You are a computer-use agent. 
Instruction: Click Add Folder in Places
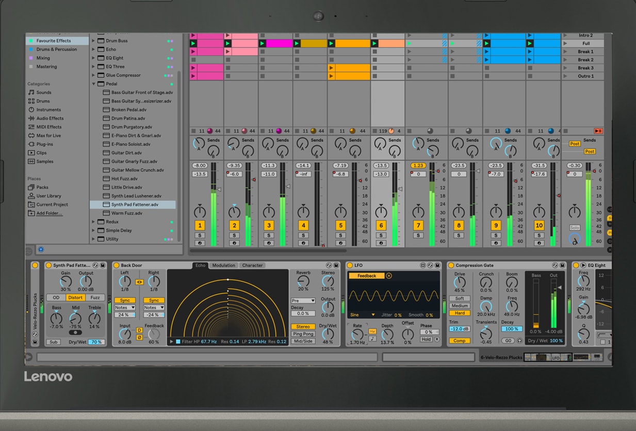pos(49,213)
